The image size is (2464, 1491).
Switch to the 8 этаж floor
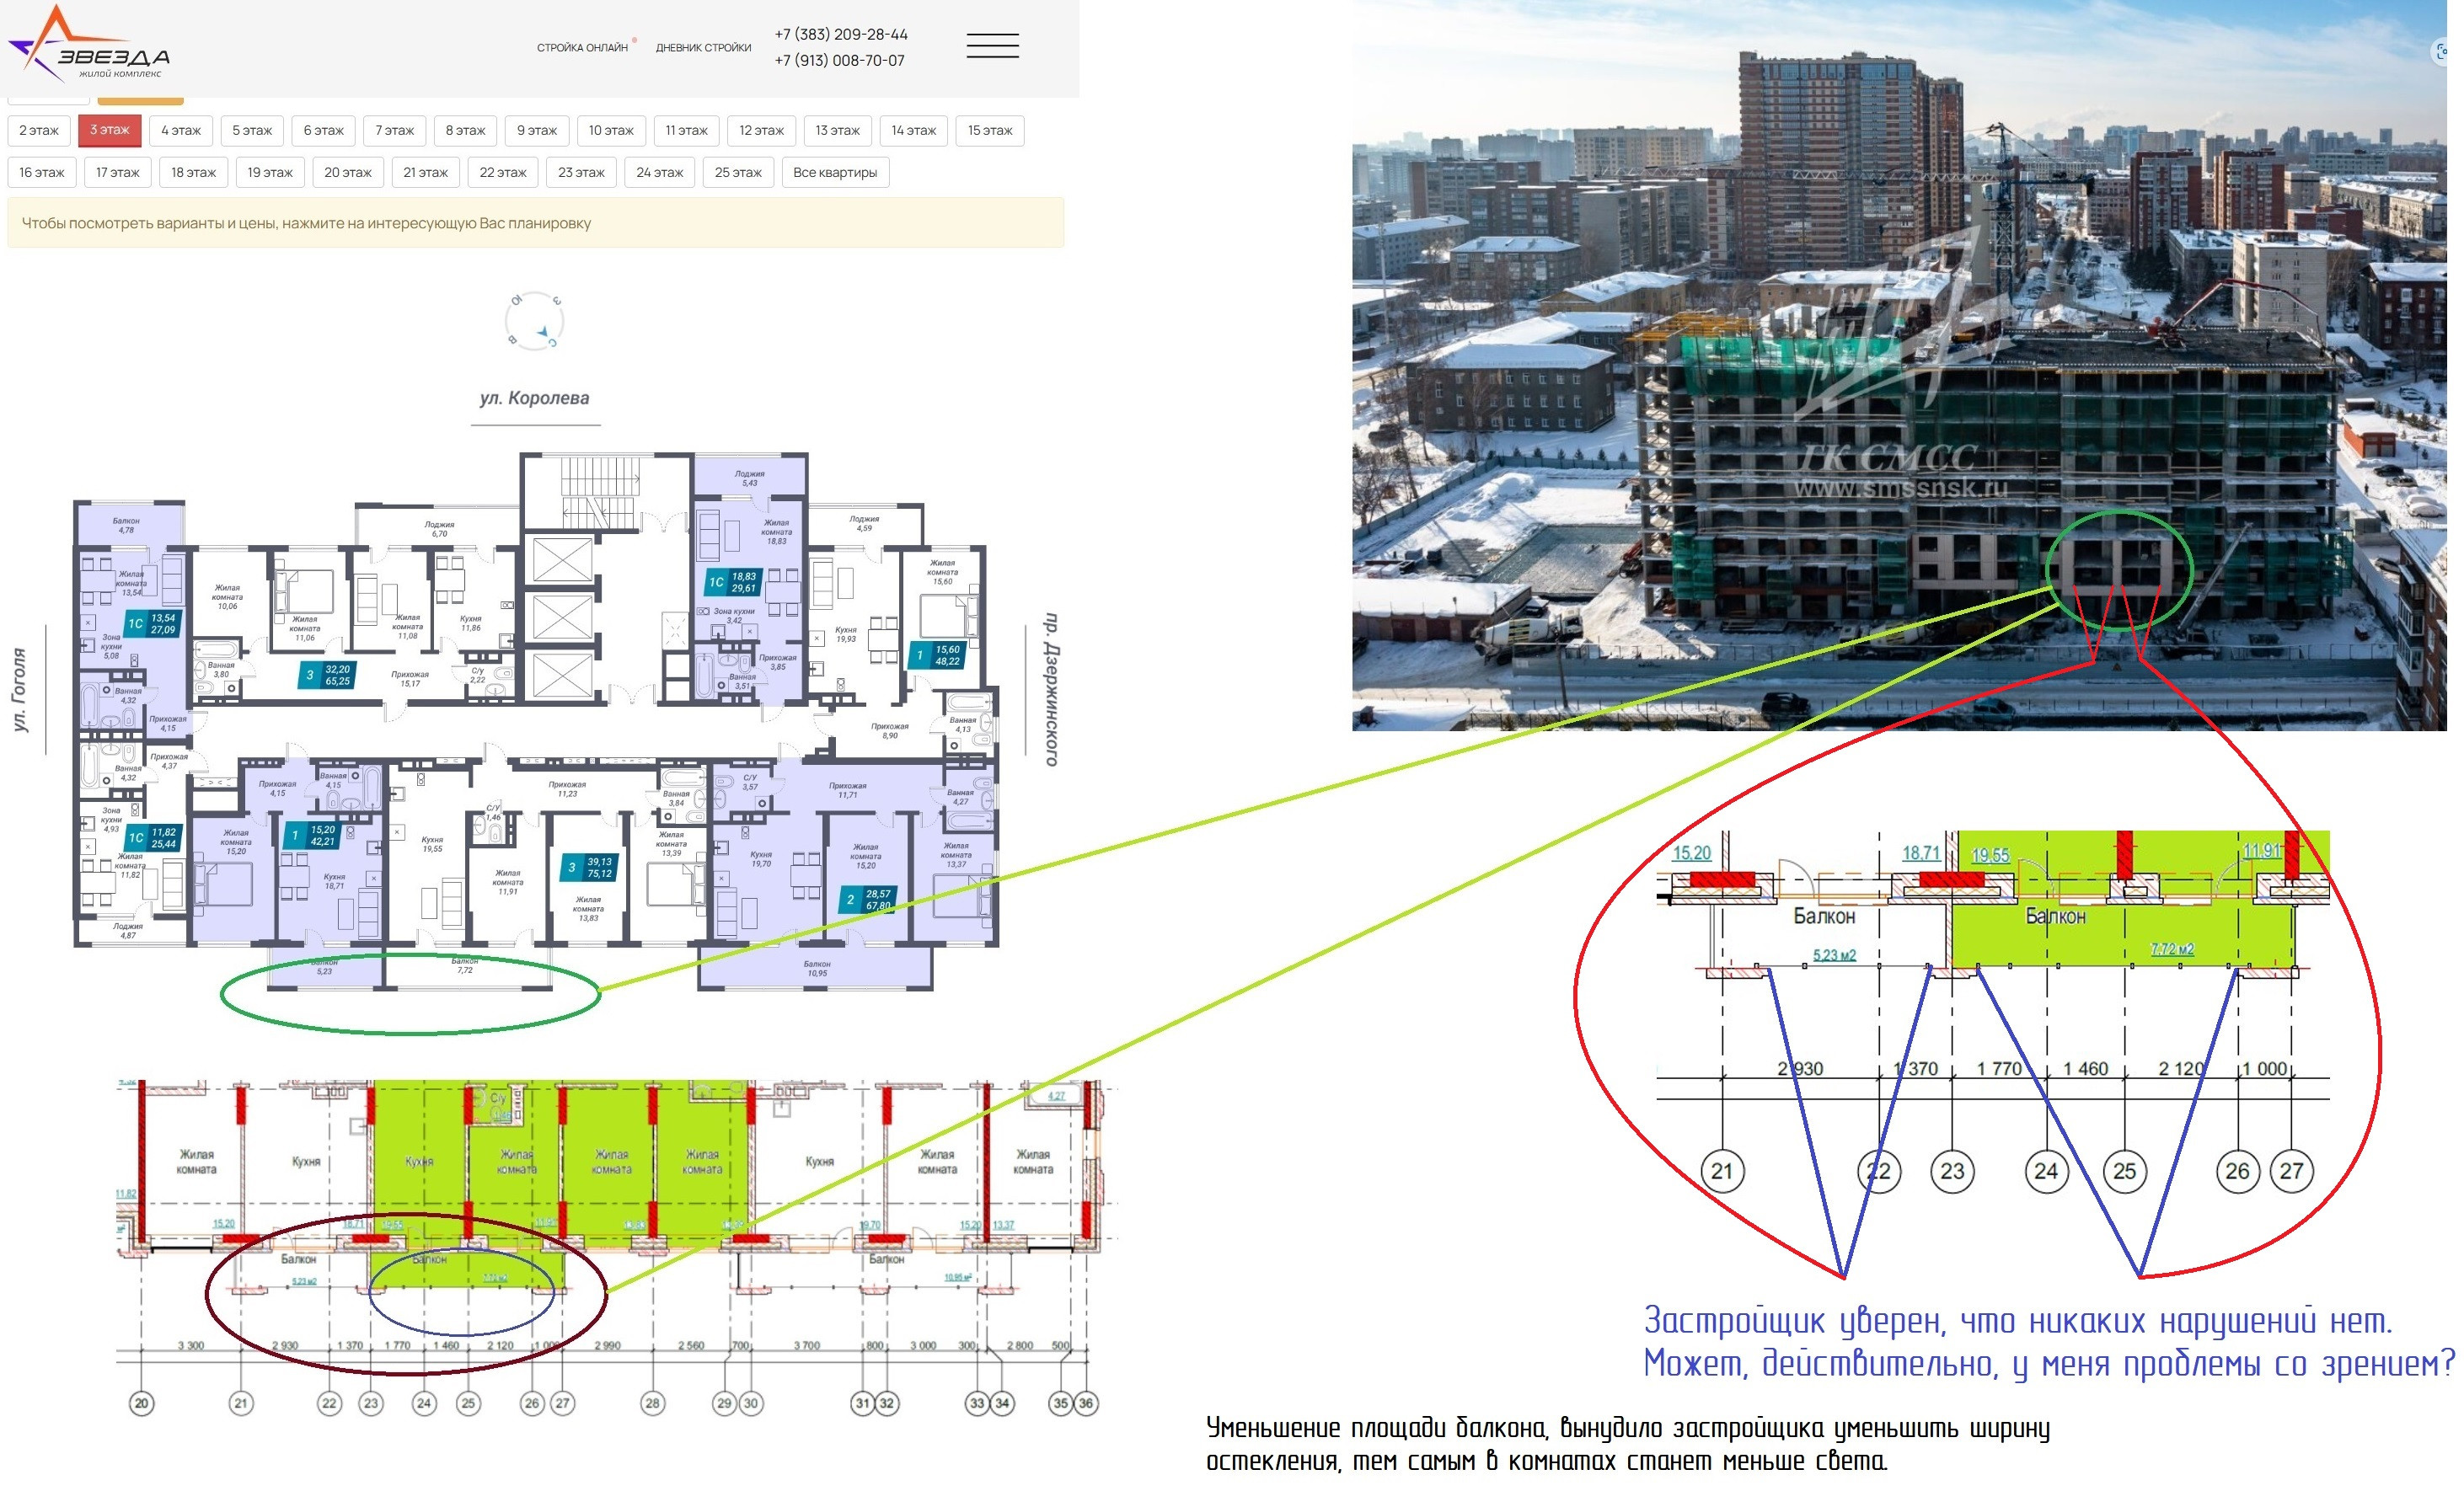click(x=465, y=131)
